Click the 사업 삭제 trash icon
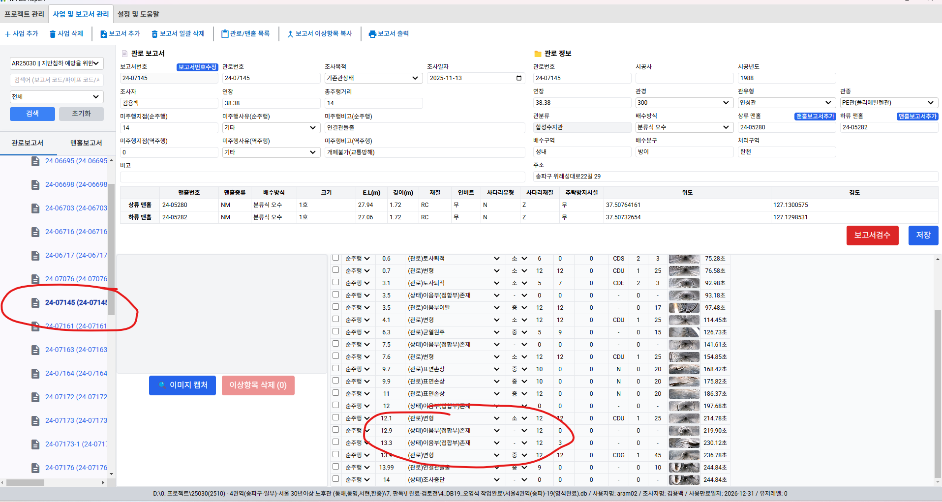This screenshot has height=502, width=942. coord(53,34)
